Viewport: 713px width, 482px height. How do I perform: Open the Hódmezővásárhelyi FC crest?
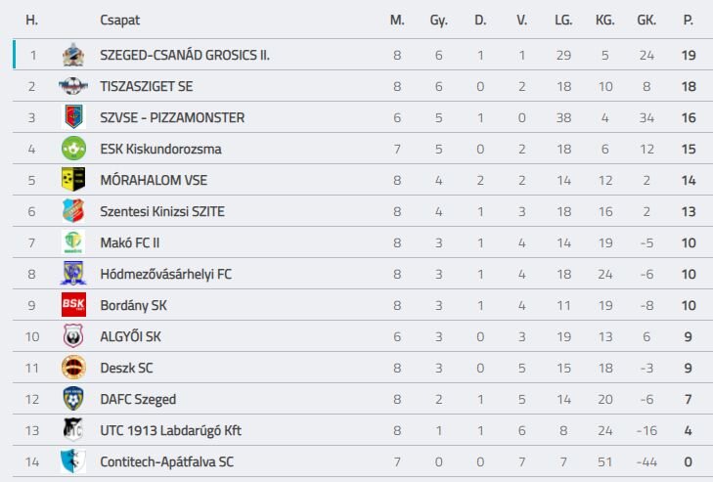(73, 274)
